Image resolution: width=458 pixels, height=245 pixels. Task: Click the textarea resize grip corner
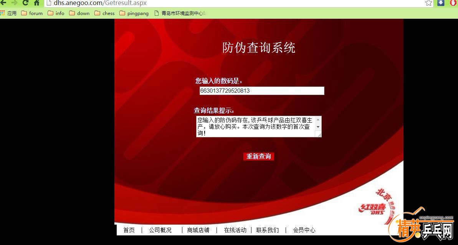[319, 134]
